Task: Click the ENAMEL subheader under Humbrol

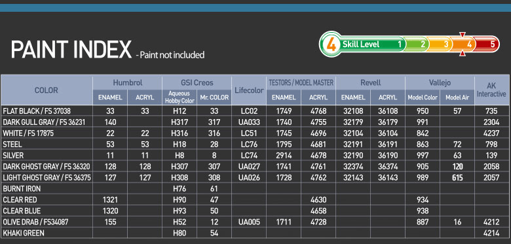Action: (110, 97)
